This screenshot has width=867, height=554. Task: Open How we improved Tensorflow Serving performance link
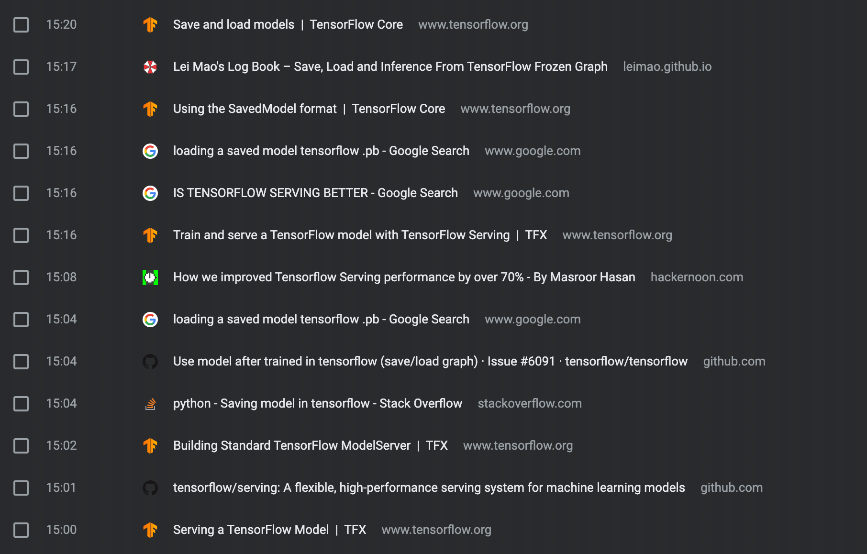(x=404, y=277)
